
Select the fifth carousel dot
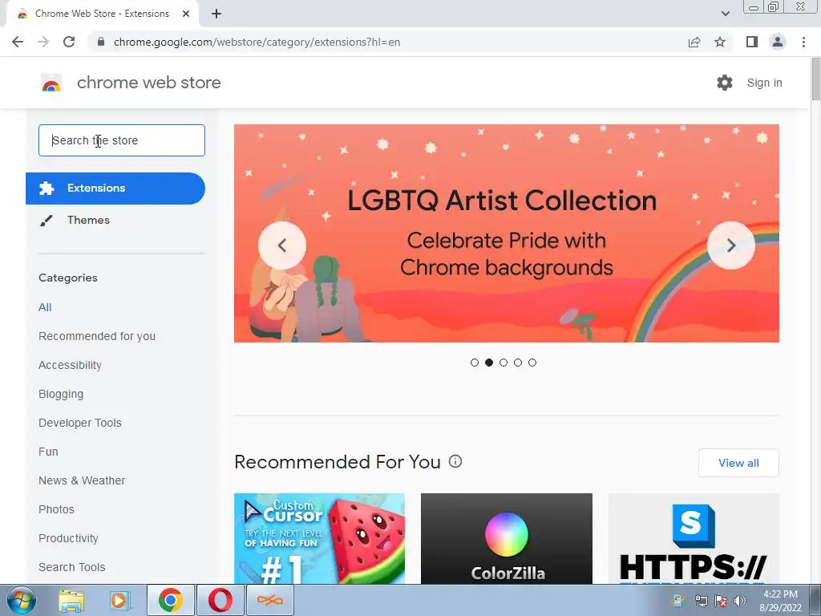tap(532, 363)
